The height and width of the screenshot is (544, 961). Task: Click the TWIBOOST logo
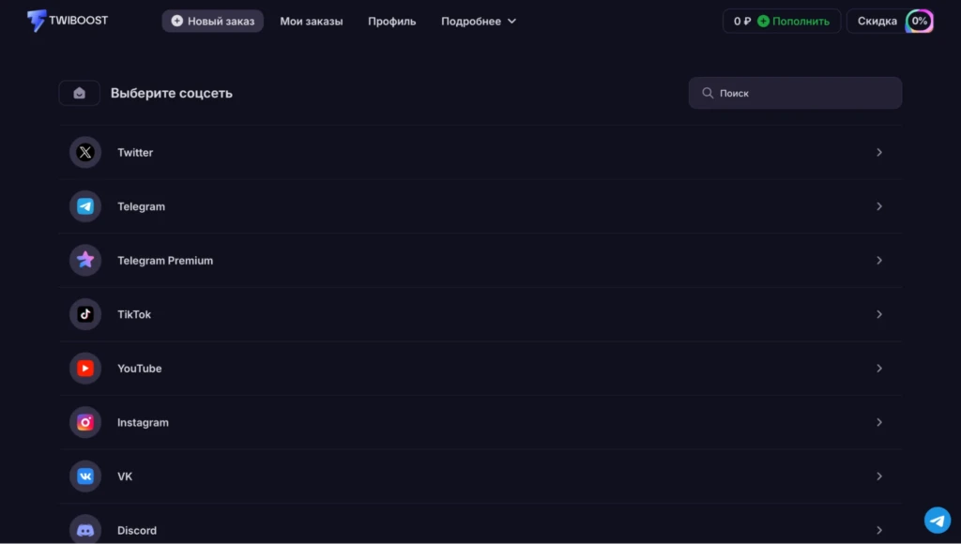coord(68,21)
